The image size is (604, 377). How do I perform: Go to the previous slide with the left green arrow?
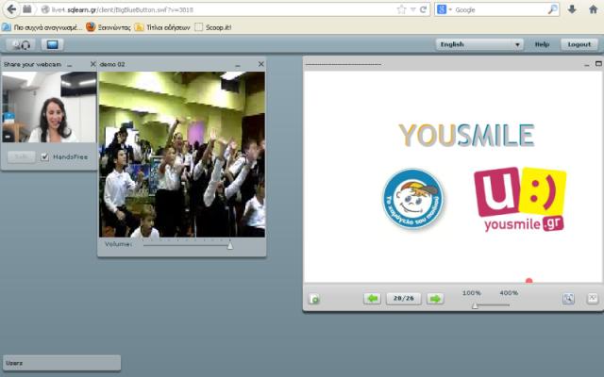[x=372, y=299]
